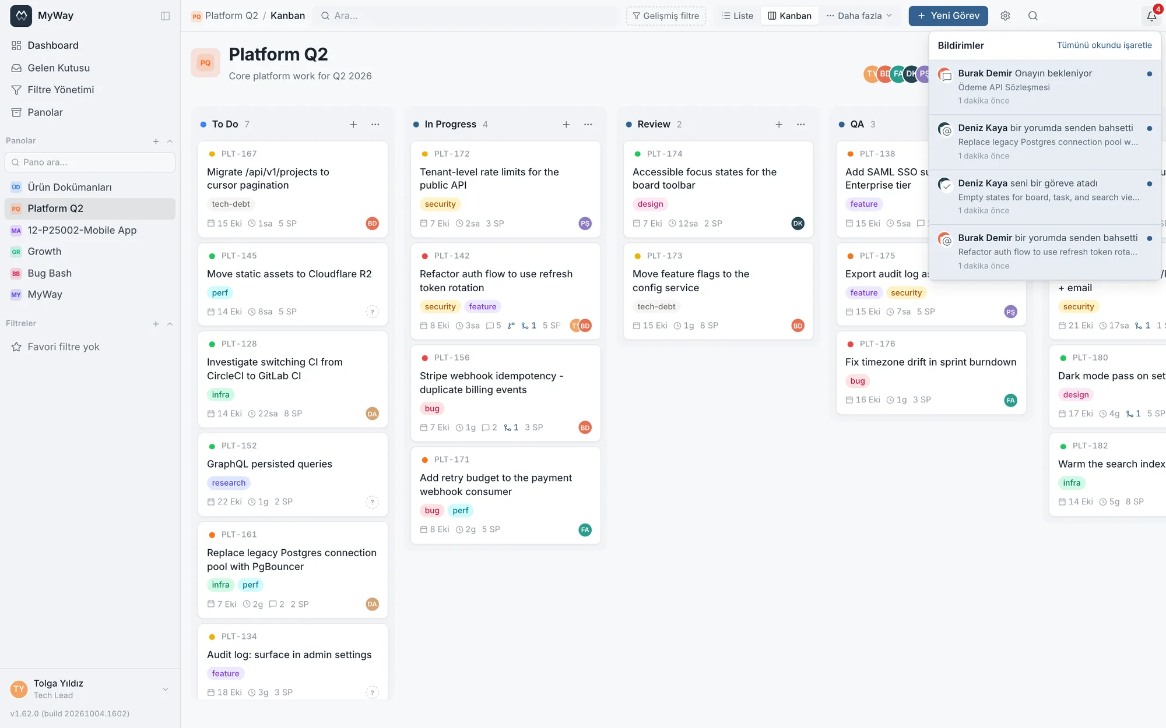Open the notifications bell
The image size is (1166, 728).
coord(1151,16)
